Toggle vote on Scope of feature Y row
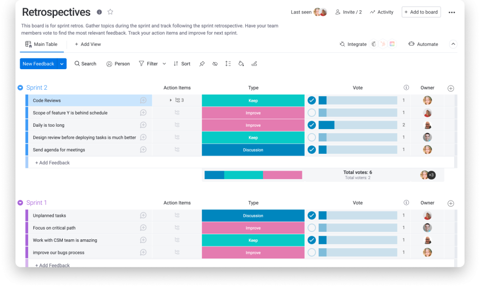480x288 pixels. coord(312,113)
